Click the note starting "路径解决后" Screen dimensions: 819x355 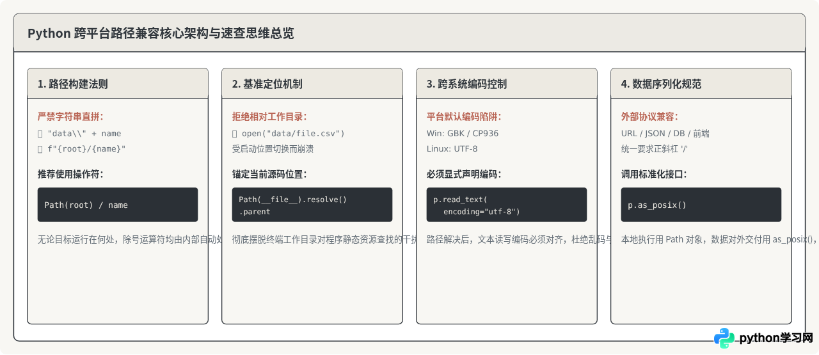click(519, 240)
